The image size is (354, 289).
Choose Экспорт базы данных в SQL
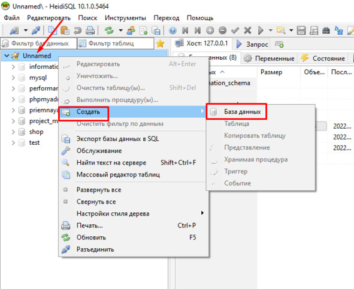117,139
